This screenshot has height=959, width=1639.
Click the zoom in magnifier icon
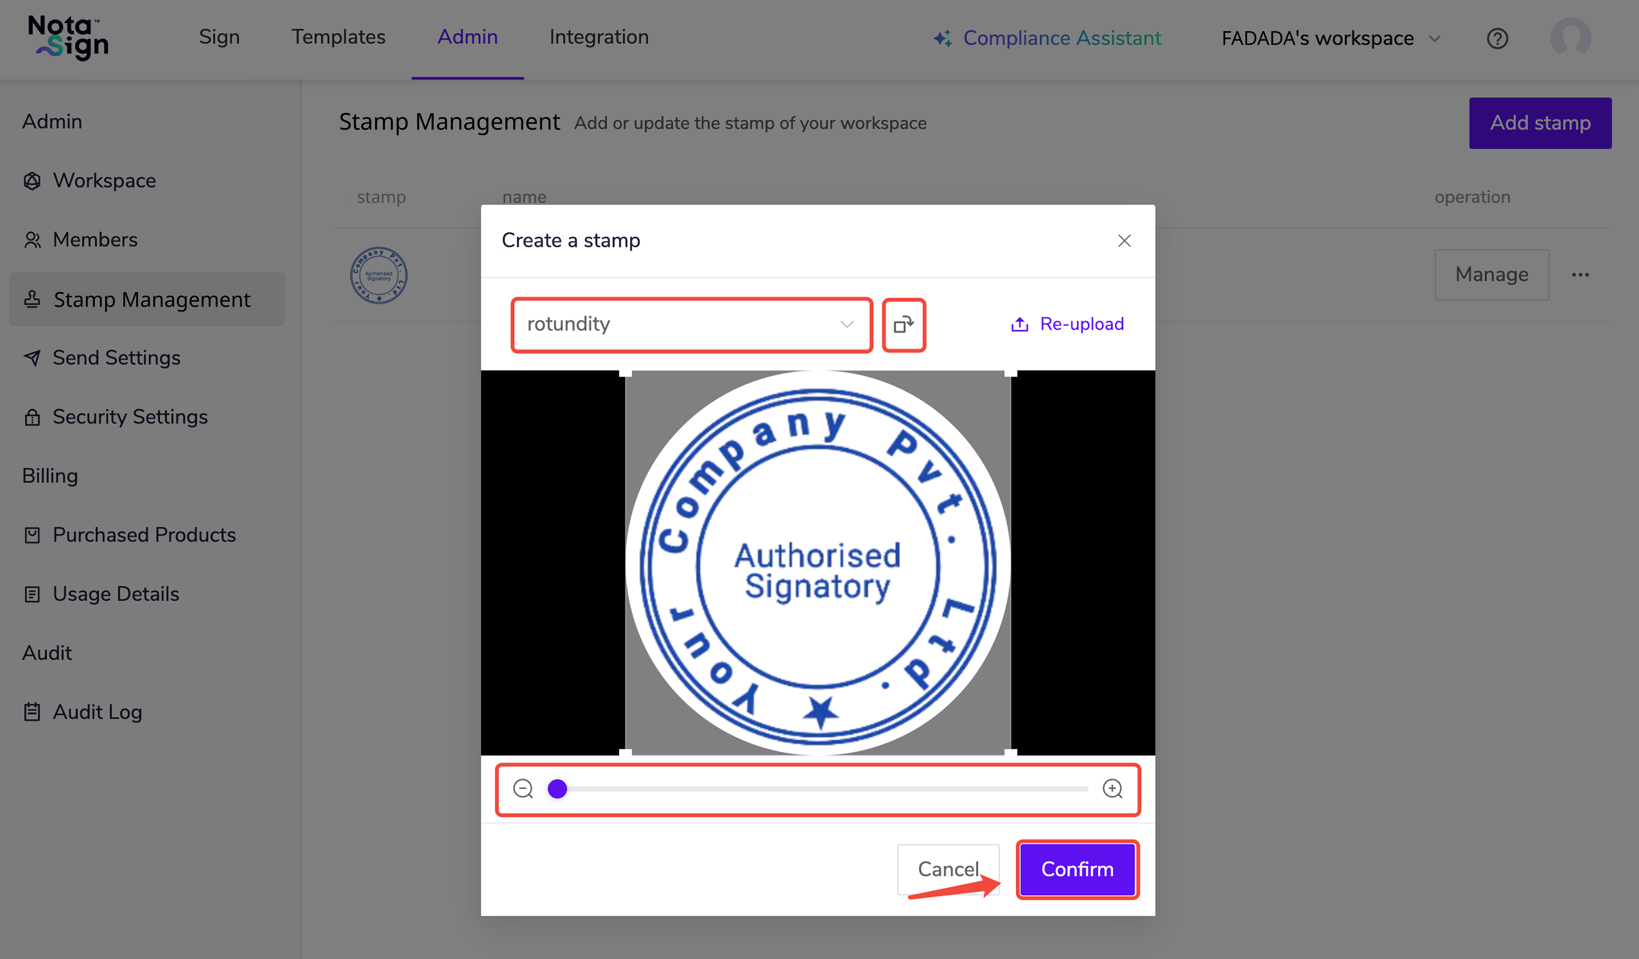coord(1112,789)
